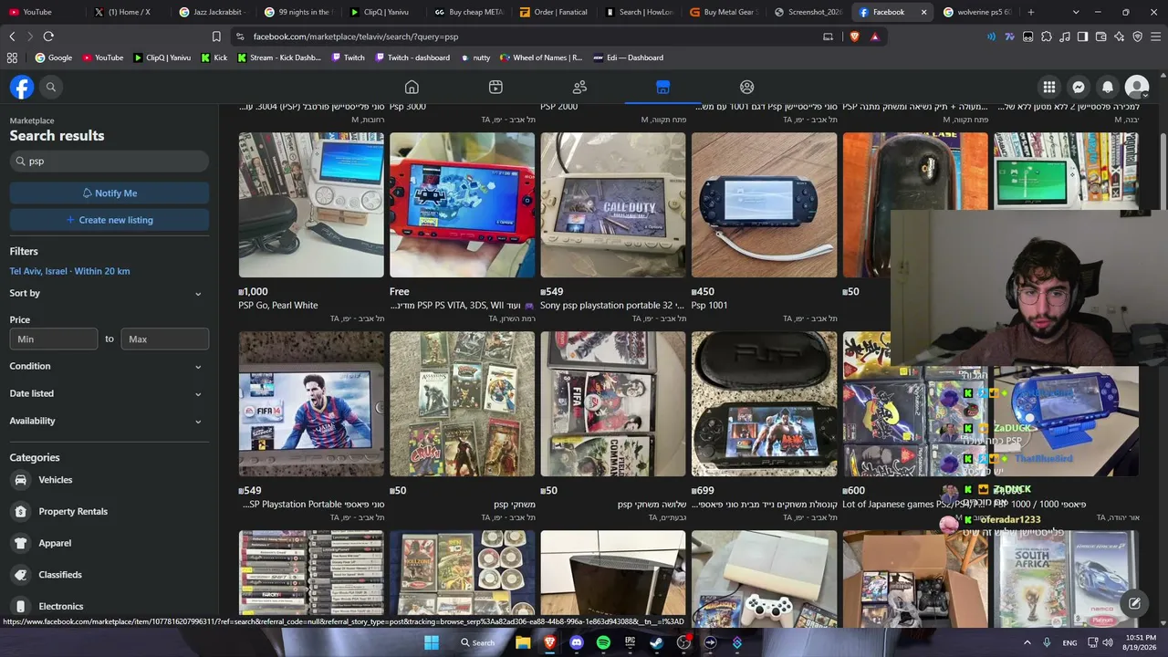Open Discord from the taskbar
The height and width of the screenshot is (657, 1168).
[576, 642]
